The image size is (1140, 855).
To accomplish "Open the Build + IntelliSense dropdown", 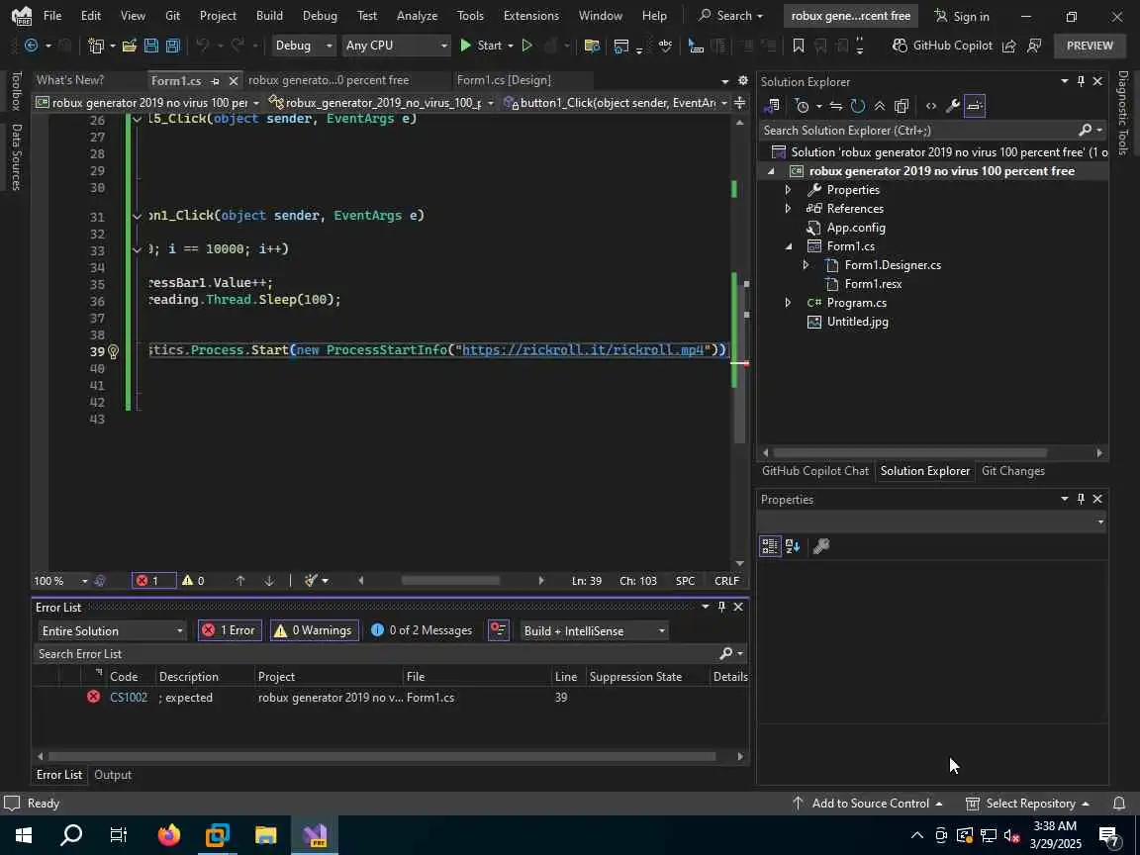I will pos(594,631).
